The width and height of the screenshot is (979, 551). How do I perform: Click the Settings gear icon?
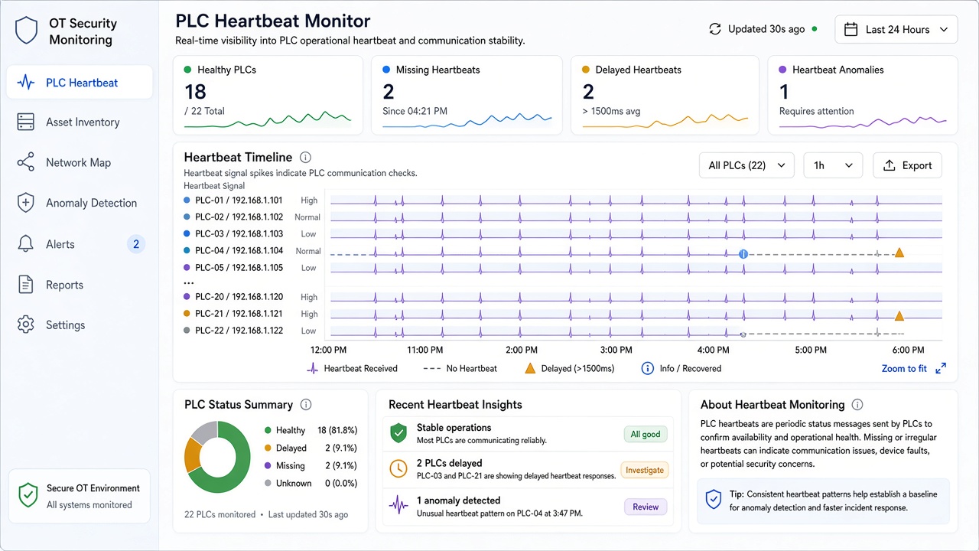coord(26,324)
